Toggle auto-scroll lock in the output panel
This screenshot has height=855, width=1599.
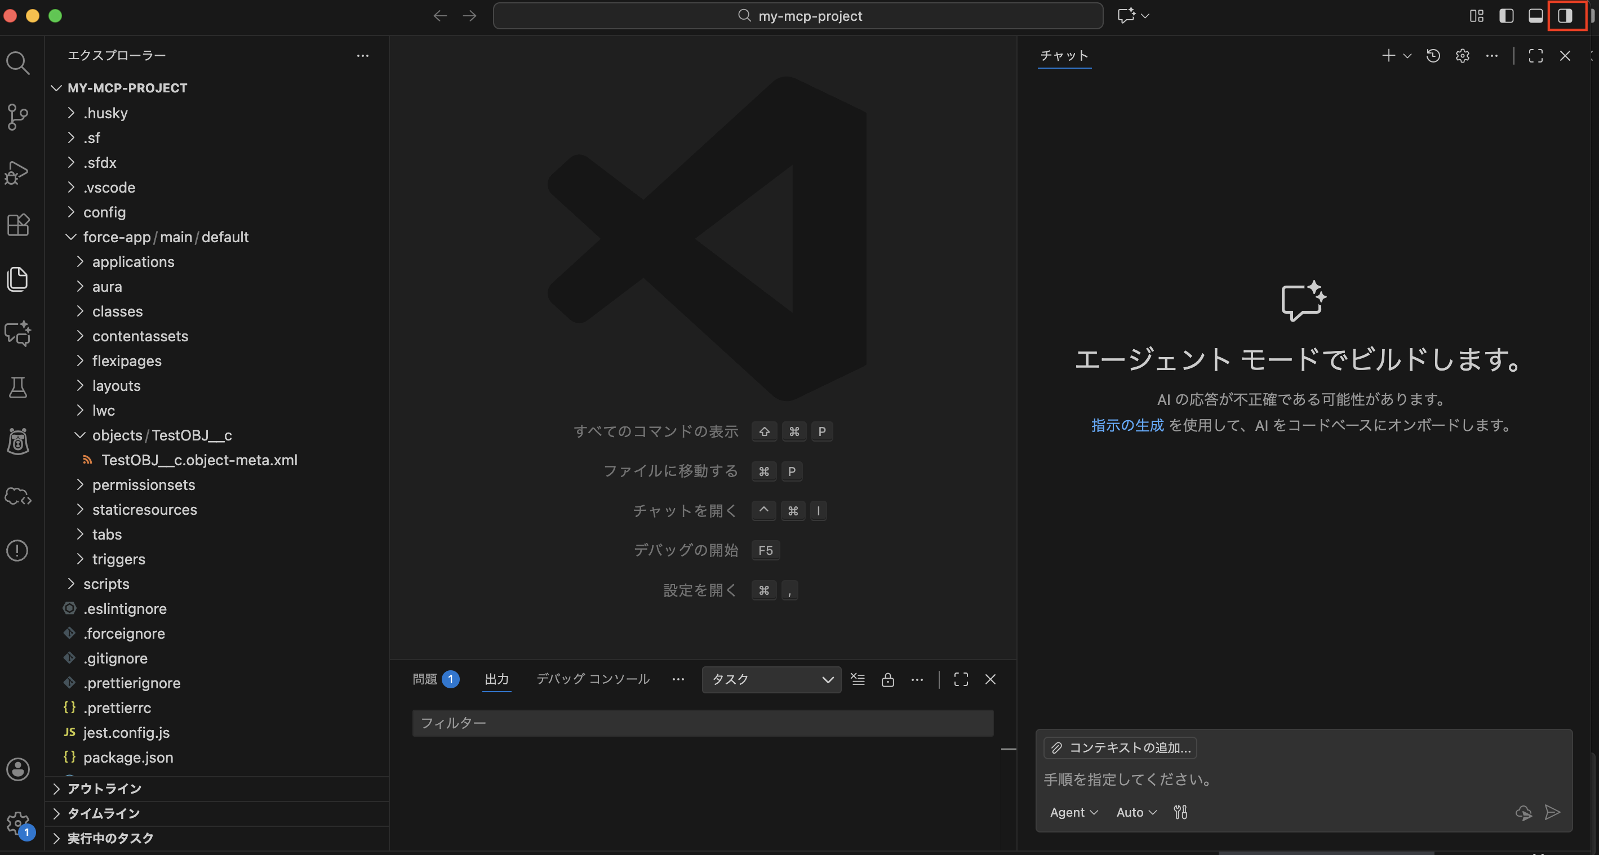tap(887, 679)
